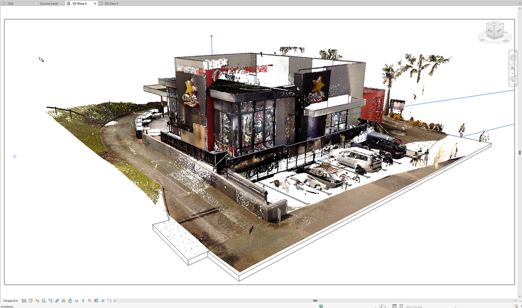Click the horizontal scrollbar thumb
The image size is (522, 308).
click(x=315, y=301)
